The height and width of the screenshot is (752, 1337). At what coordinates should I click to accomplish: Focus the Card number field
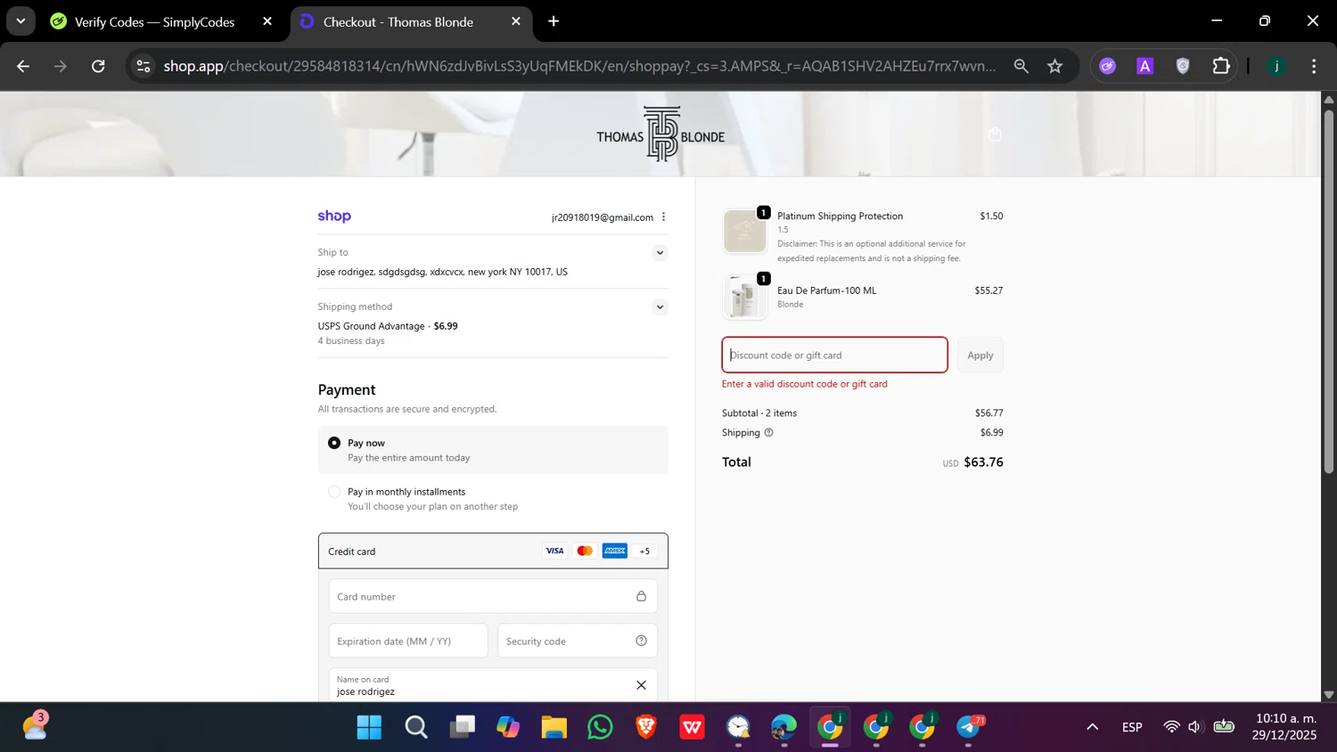pyautogui.click(x=493, y=597)
